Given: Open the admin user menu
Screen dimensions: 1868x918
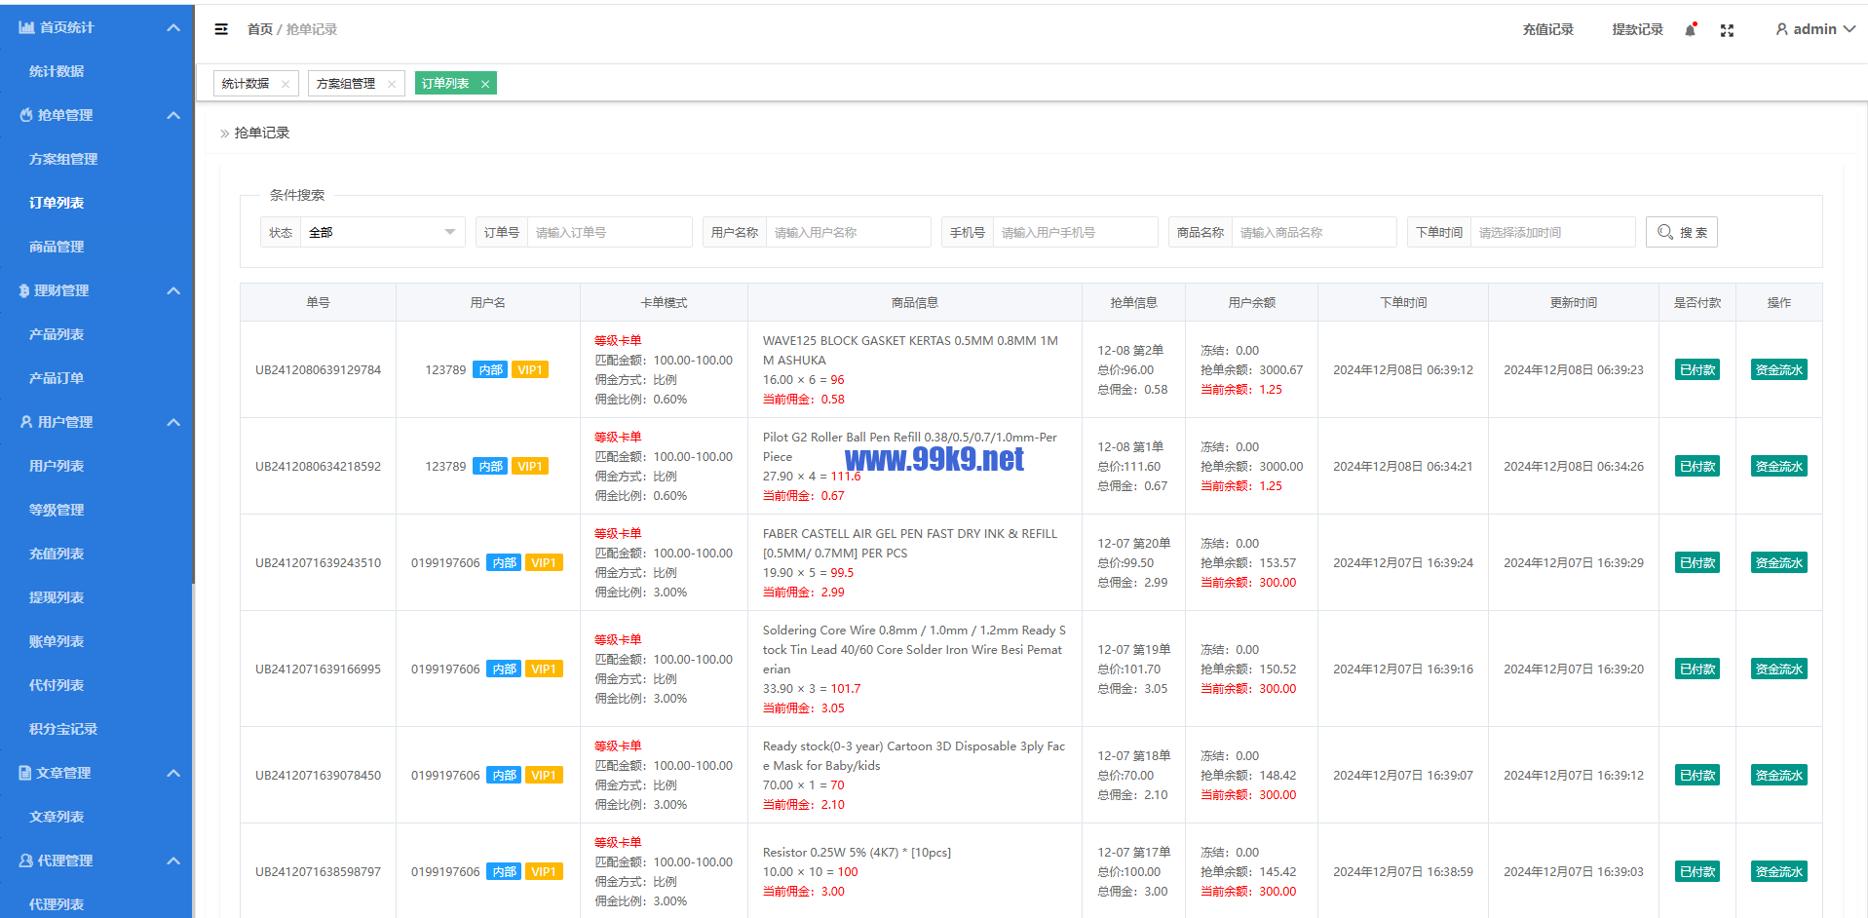Looking at the screenshot, I should pos(1814,29).
